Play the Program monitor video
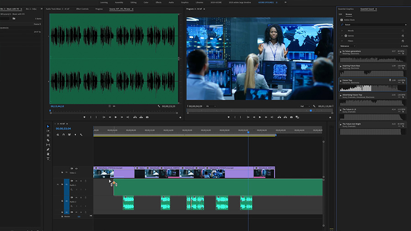Image resolution: width=411 pixels, height=231 pixels. [x=260, y=117]
